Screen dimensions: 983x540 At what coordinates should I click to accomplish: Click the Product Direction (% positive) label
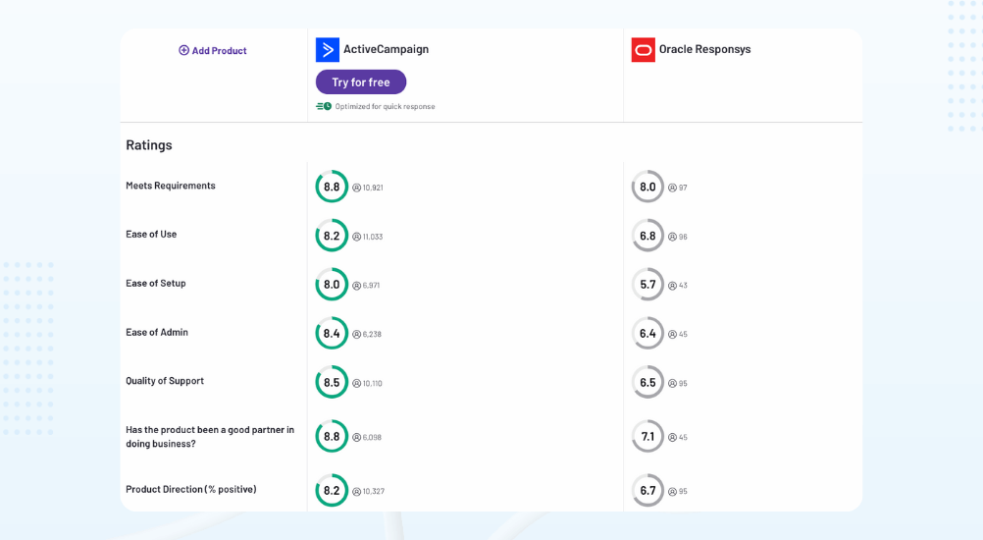coord(191,489)
